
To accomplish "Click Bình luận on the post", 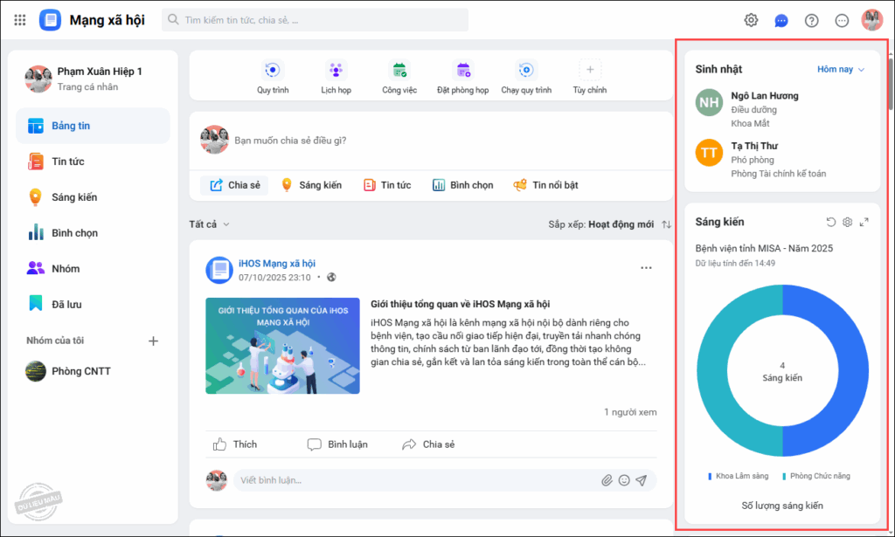I will (x=337, y=444).
